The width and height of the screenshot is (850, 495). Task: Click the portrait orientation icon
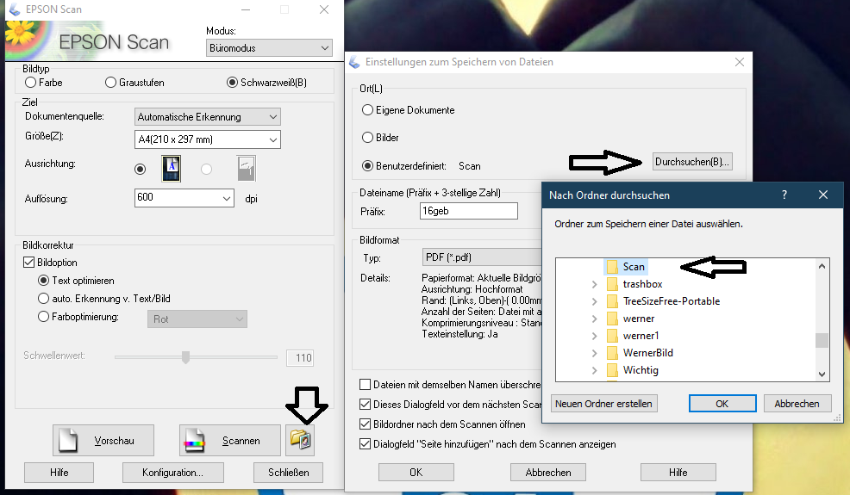point(172,169)
